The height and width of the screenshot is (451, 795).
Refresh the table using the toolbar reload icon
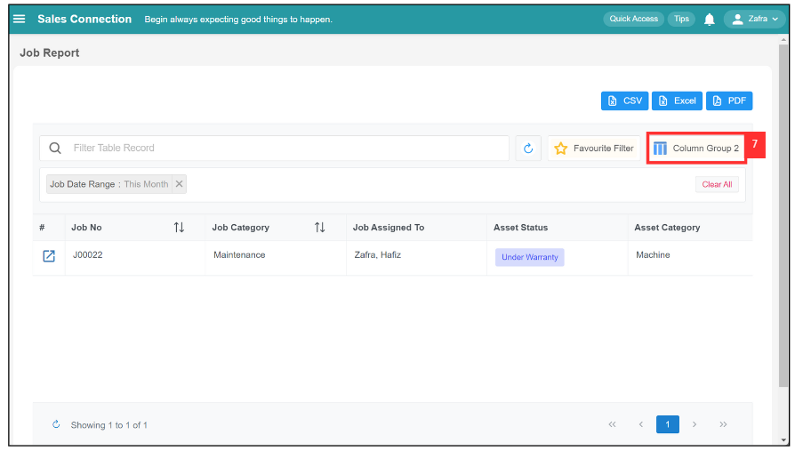coord(528,149)
